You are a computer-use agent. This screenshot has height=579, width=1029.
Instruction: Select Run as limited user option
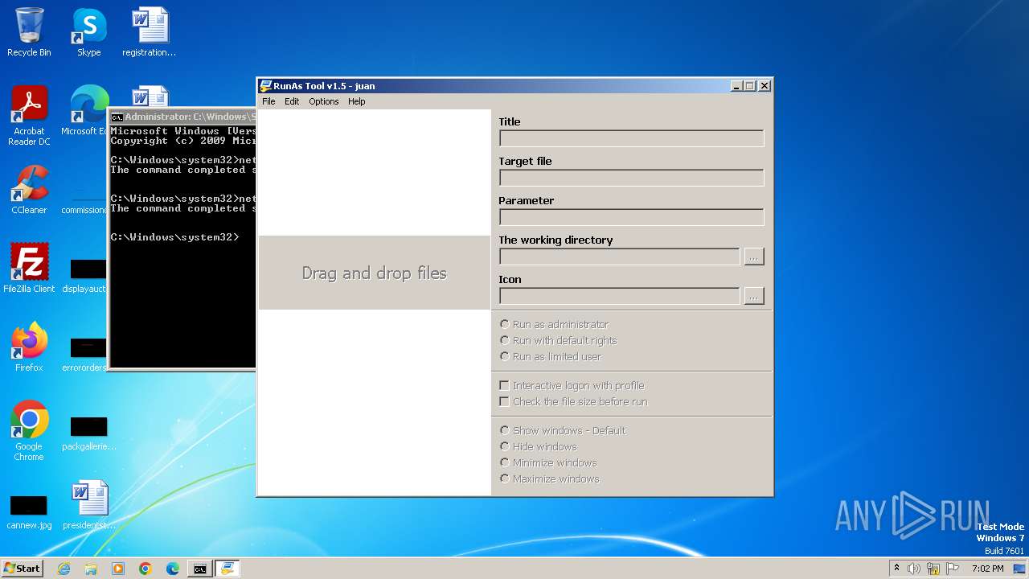(550, 356)
